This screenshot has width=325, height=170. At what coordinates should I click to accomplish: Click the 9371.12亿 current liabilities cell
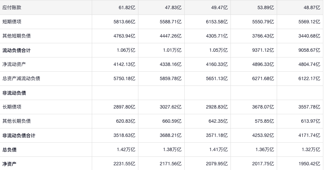pos(263,50)
